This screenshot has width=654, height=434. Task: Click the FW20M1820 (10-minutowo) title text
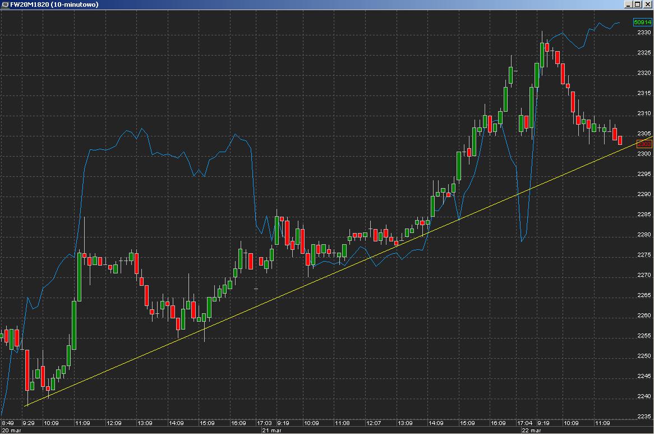point(54,4)
